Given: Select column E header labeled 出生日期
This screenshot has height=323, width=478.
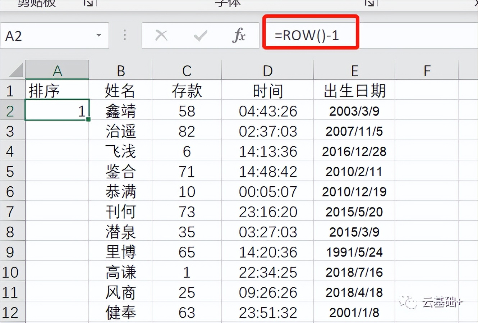Looking at the screenshot, I should (x=355, y=70).
